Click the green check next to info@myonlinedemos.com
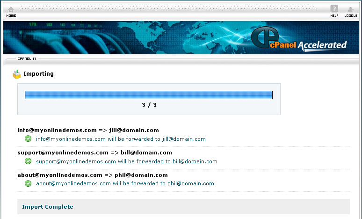The height and width of the screenshot is (219, 362). point(28,139)
